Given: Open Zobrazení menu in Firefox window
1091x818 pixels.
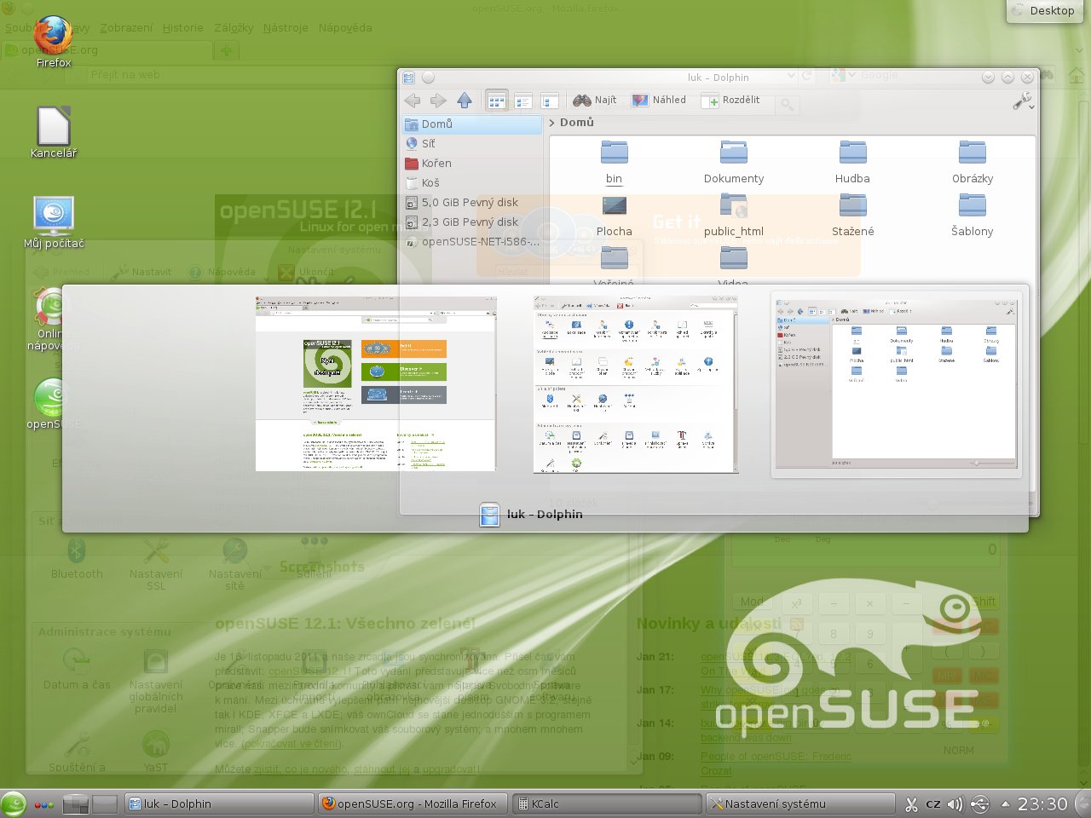Looking at the screenshot, I should 126,27.
